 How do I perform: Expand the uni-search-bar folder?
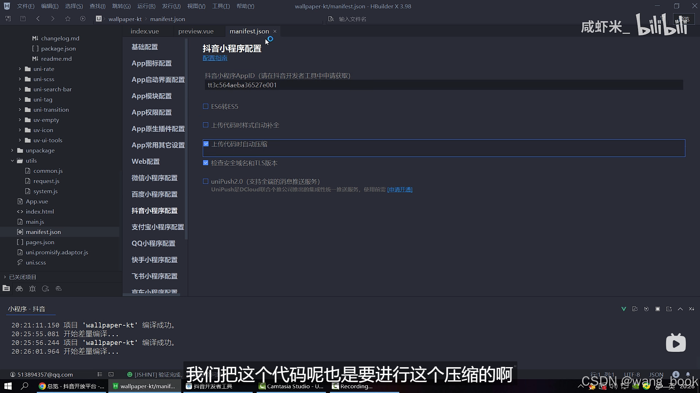(x=20, y=89)
